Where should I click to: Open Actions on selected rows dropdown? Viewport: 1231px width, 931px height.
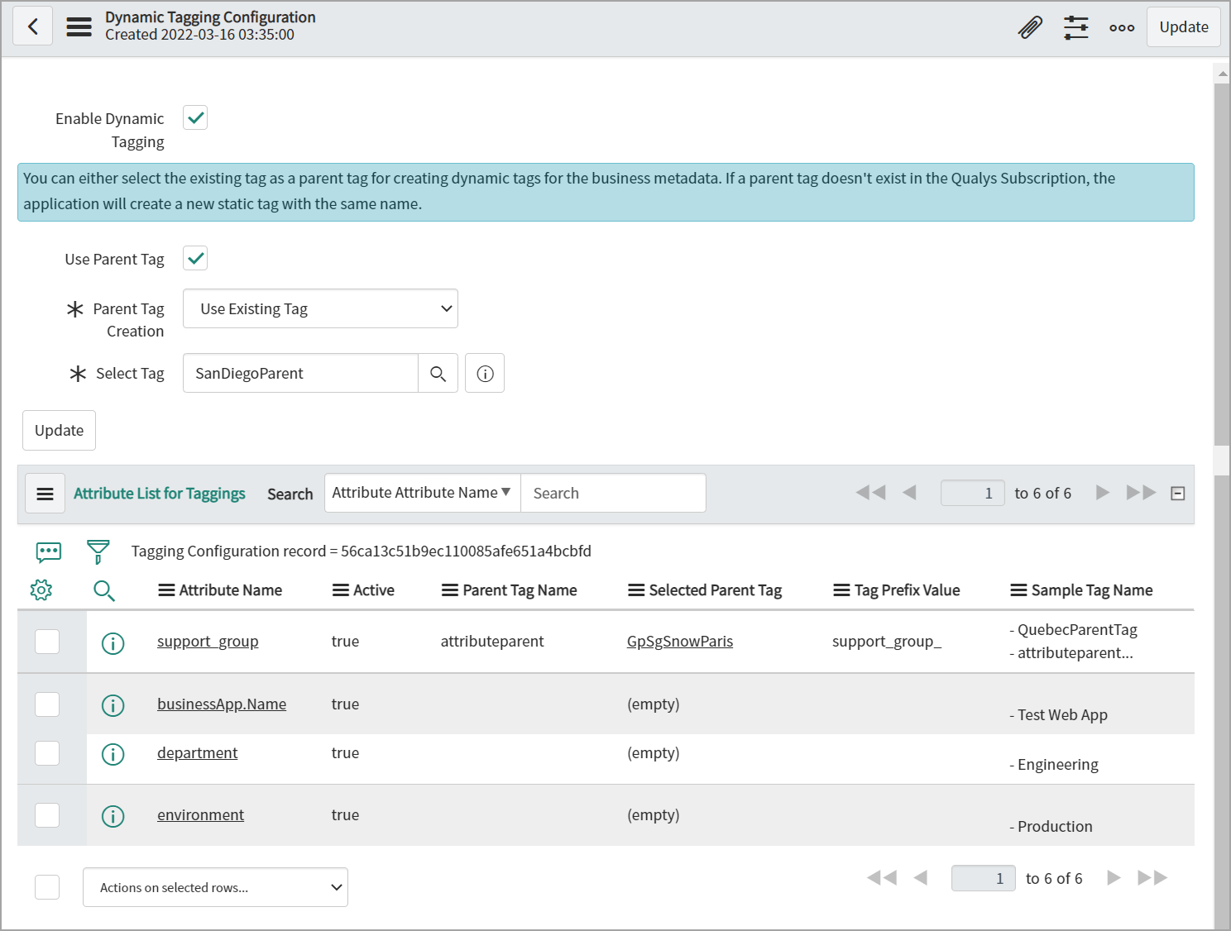pos(215,887)
